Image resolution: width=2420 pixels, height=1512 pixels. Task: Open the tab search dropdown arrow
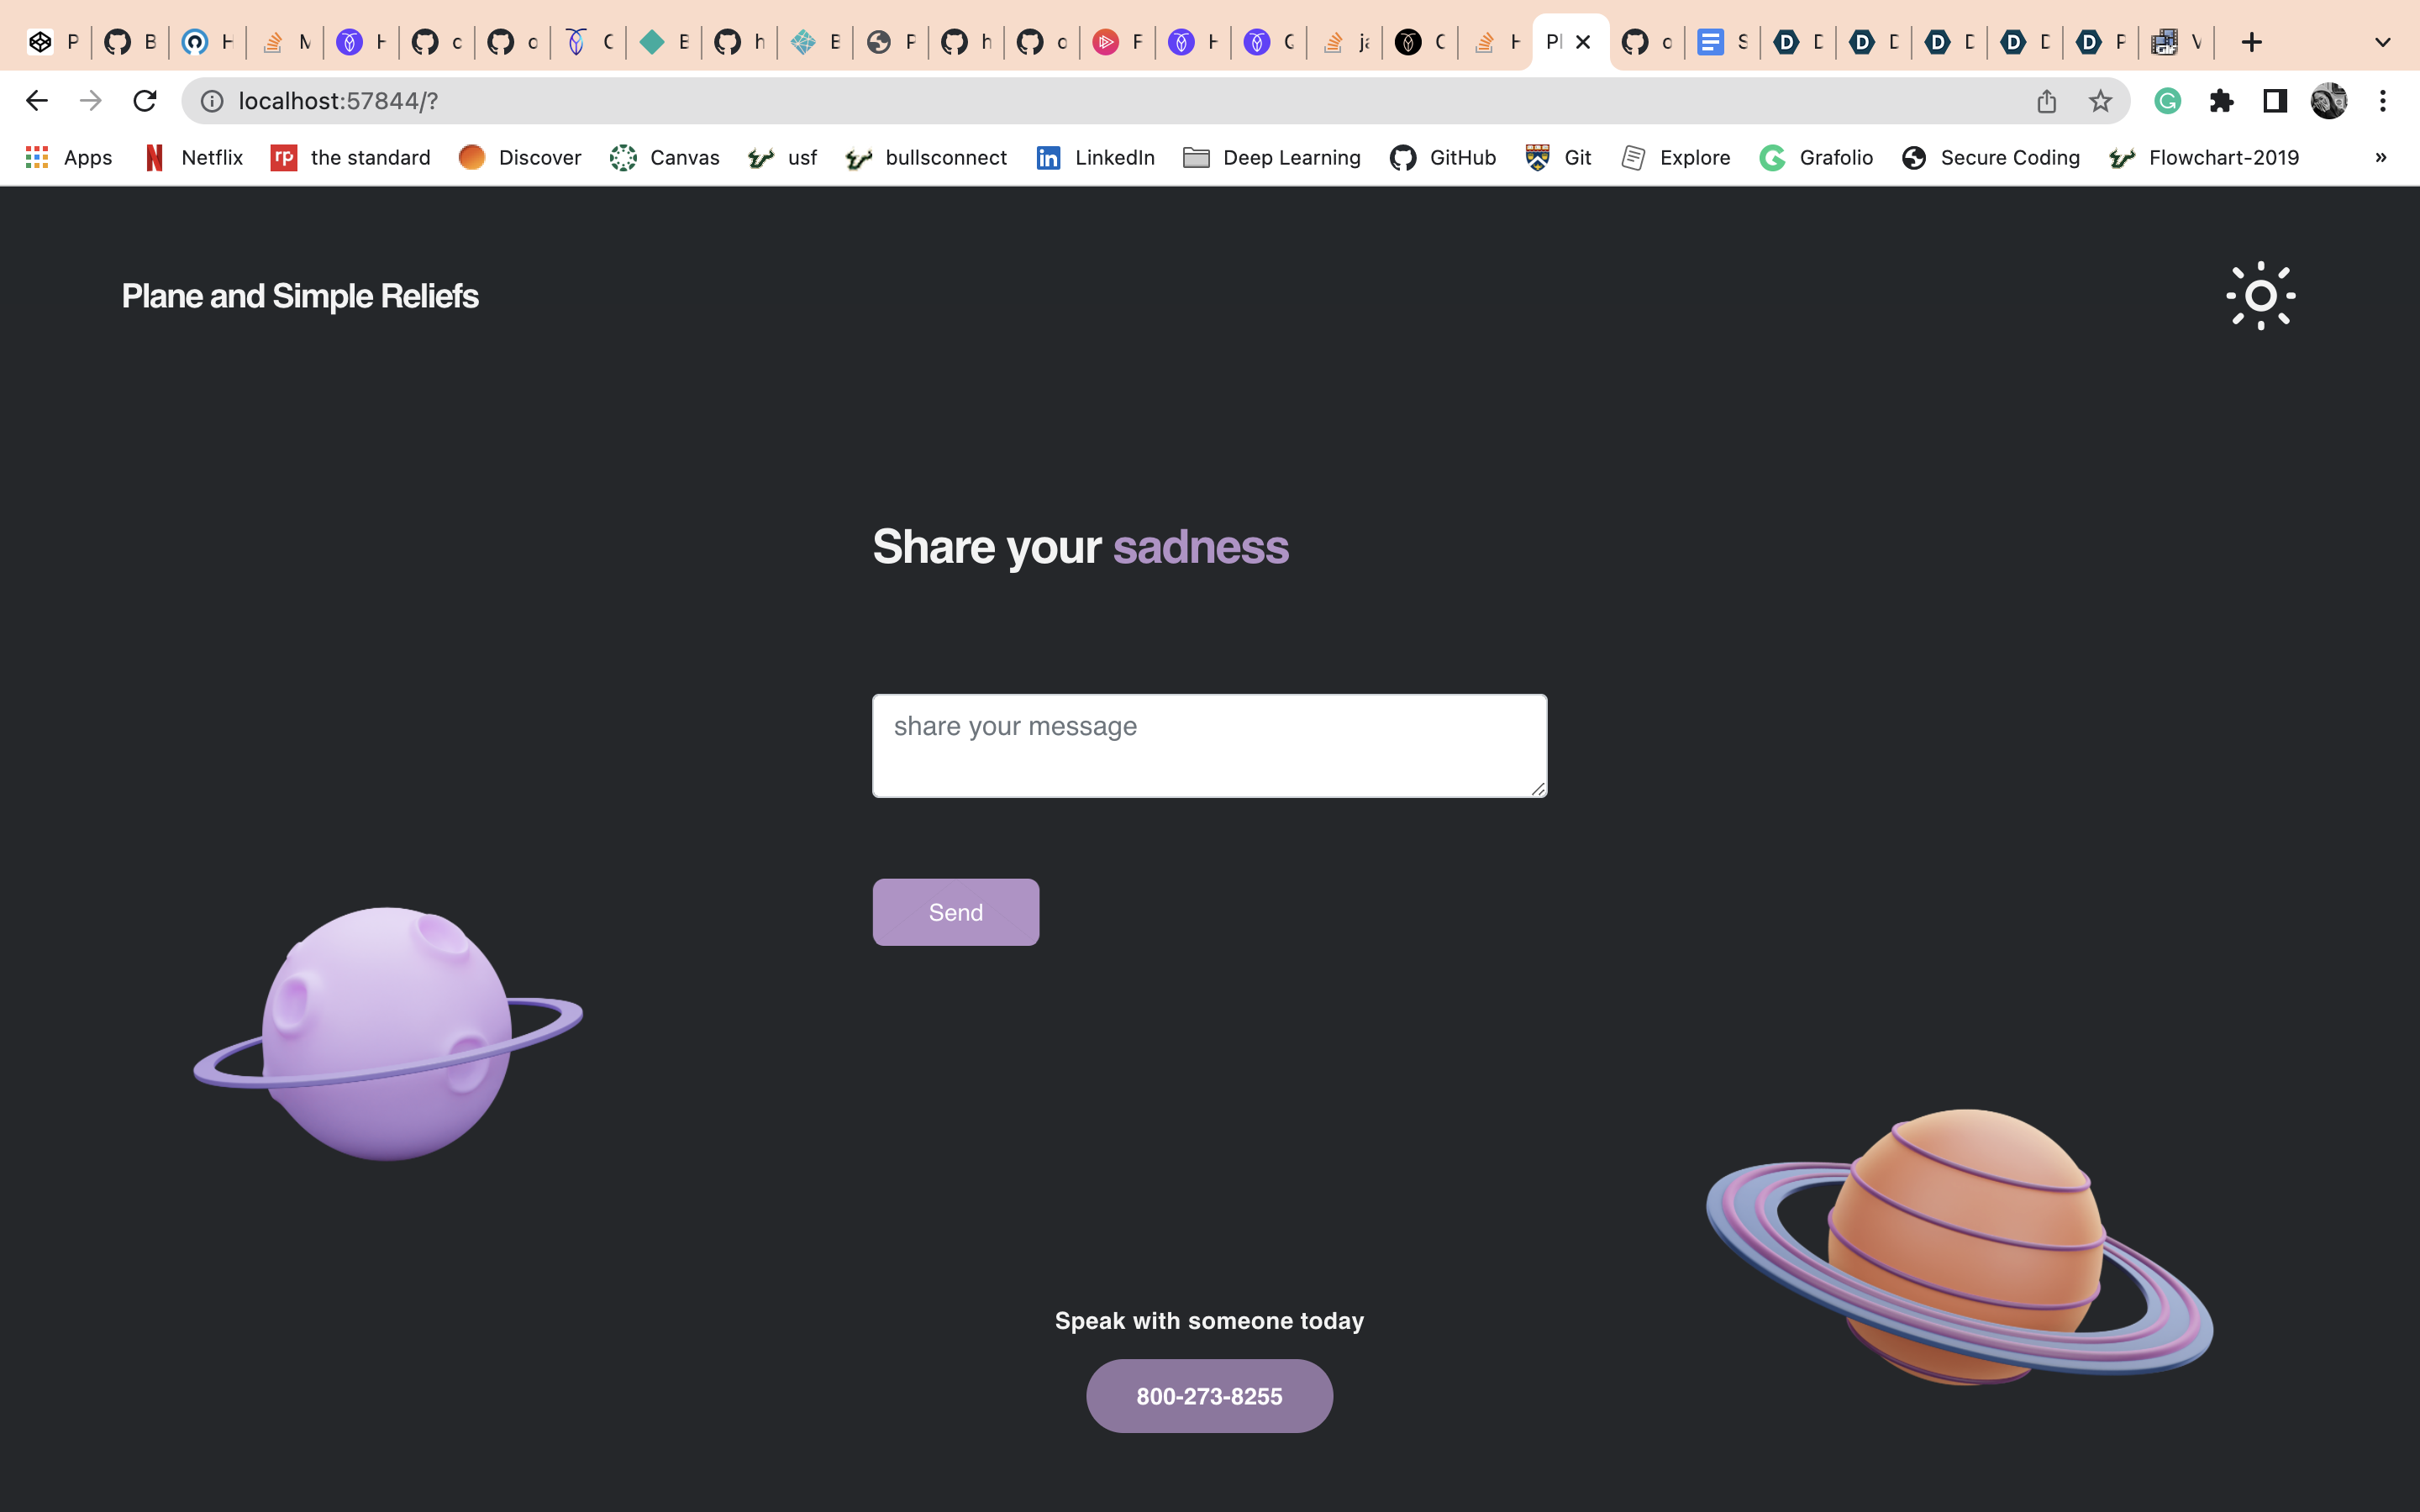[2383, 42]
